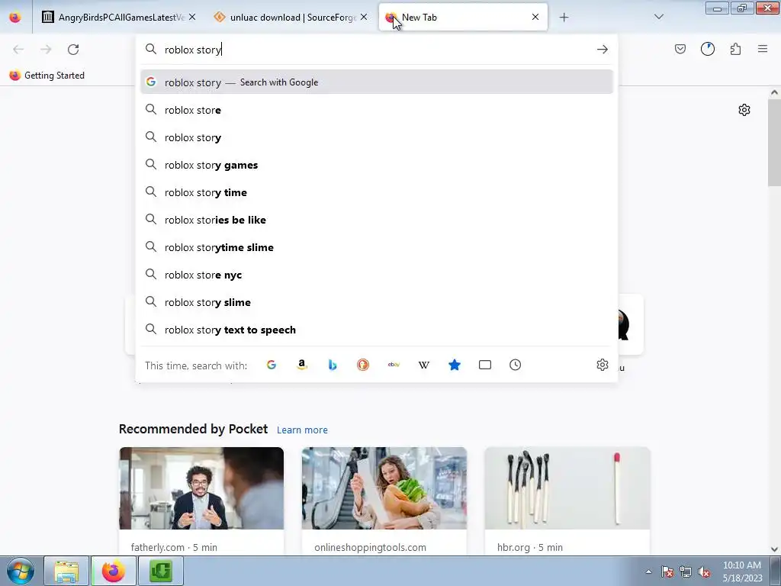Click the Firefox taskbar button
Viewport: 781px width, 586px height.
point(114,571)
